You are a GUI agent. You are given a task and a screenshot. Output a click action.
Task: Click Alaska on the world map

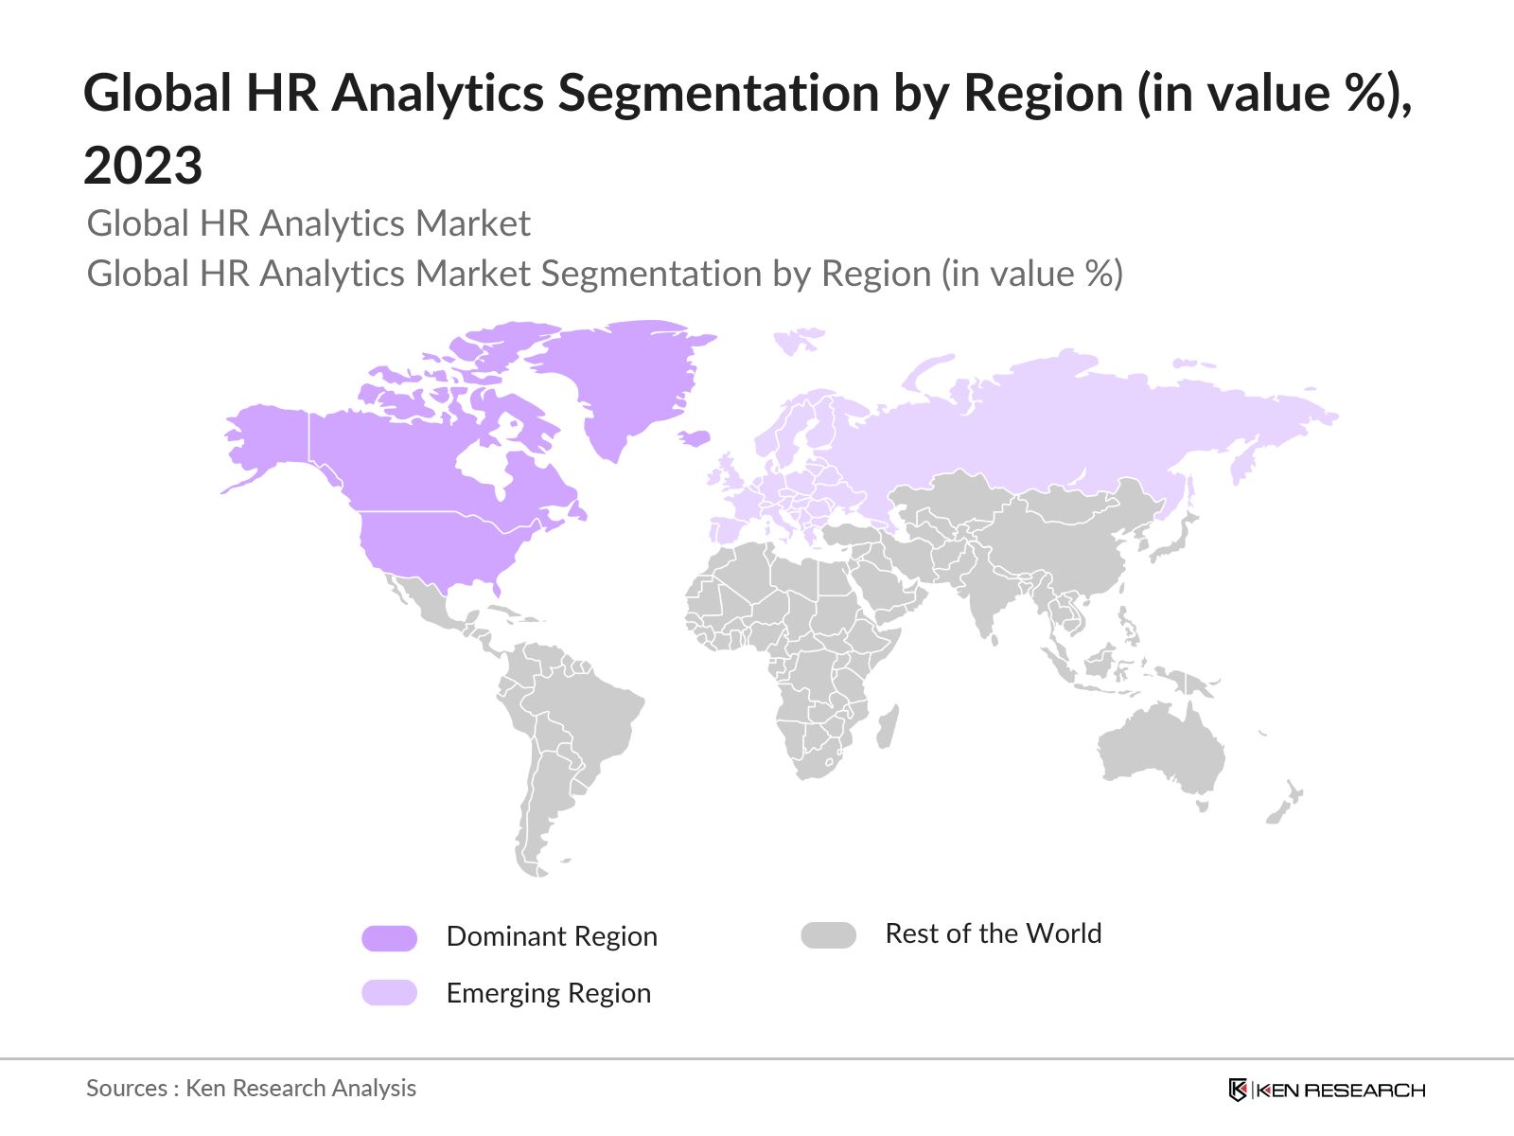[x=270, y=437]
